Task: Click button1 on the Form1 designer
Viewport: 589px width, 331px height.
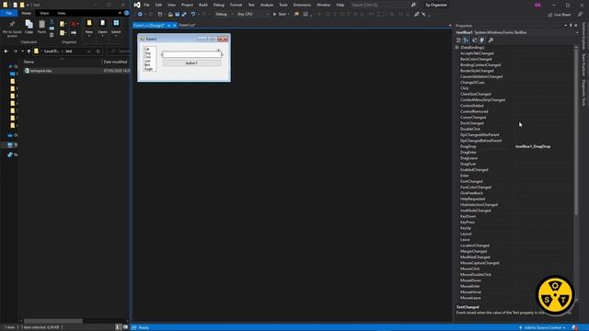Action: [x=191, y=63]
